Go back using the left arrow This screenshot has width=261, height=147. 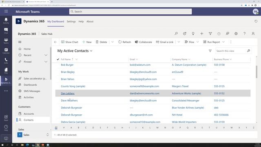coord(55,42)
